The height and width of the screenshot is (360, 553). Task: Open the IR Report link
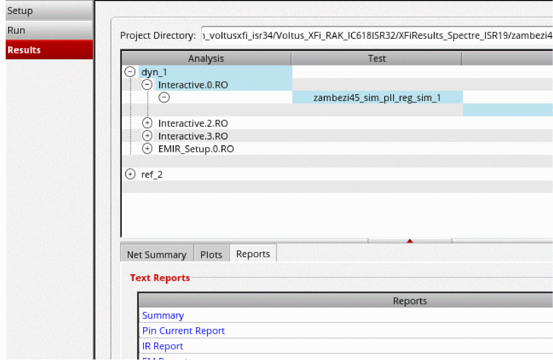pyautogui.click(x=163, y=346)
